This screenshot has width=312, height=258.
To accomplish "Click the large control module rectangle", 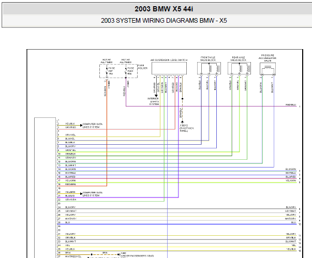I will point(45,188).
